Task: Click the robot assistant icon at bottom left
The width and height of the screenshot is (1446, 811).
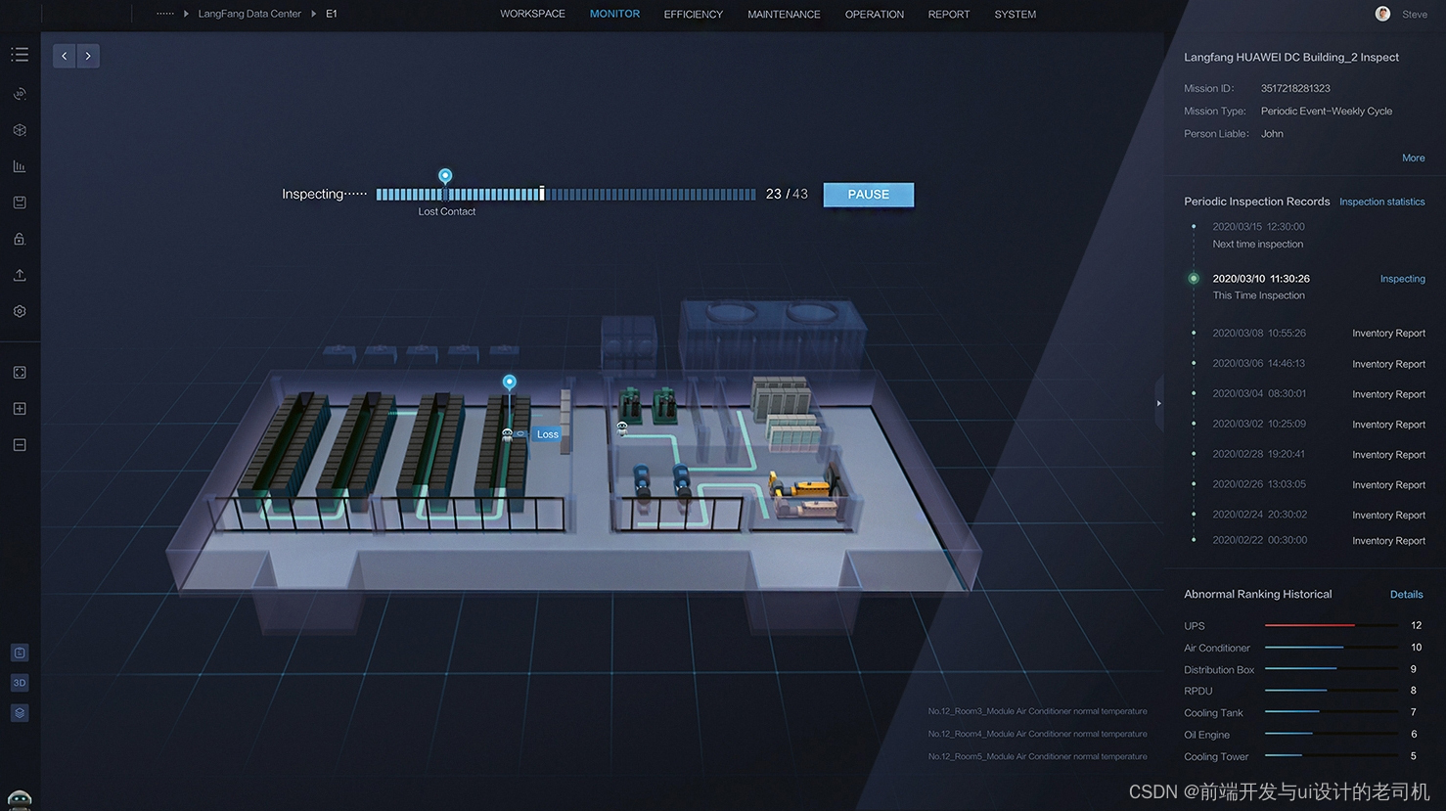Action: pyautogui.click(x=20, y=801)
